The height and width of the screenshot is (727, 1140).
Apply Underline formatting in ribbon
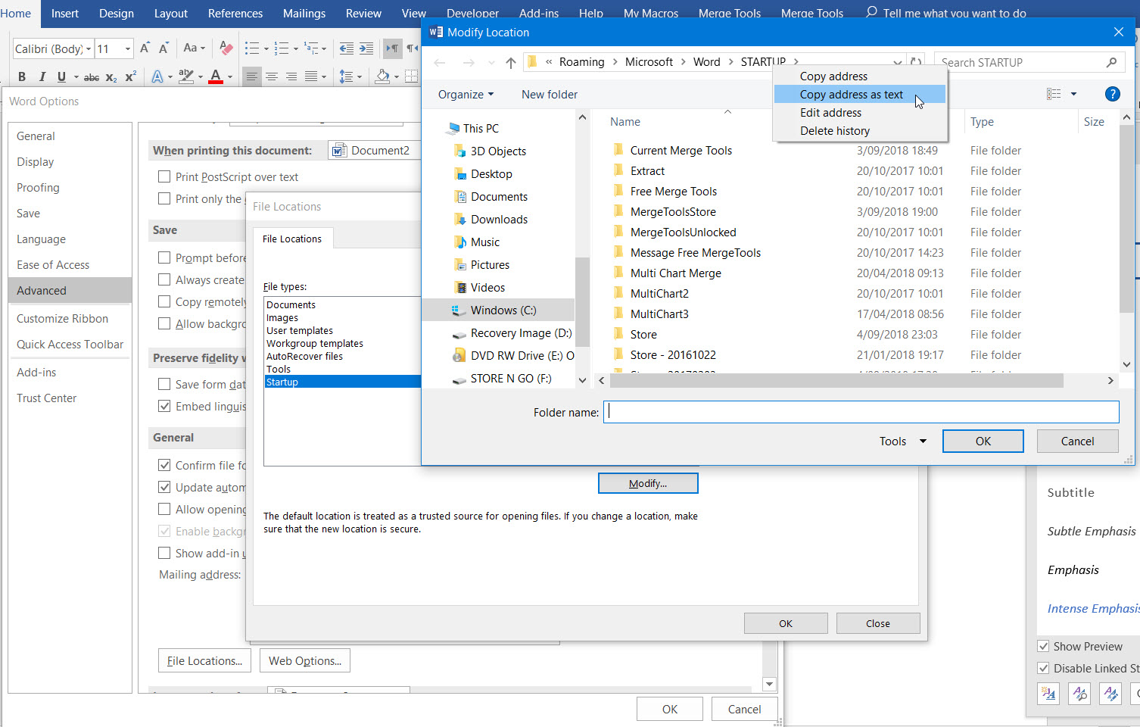tap(61, 76)
